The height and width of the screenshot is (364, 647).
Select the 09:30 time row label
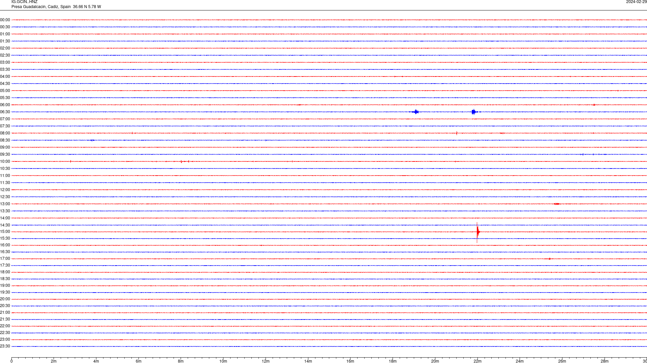[5, 154]
